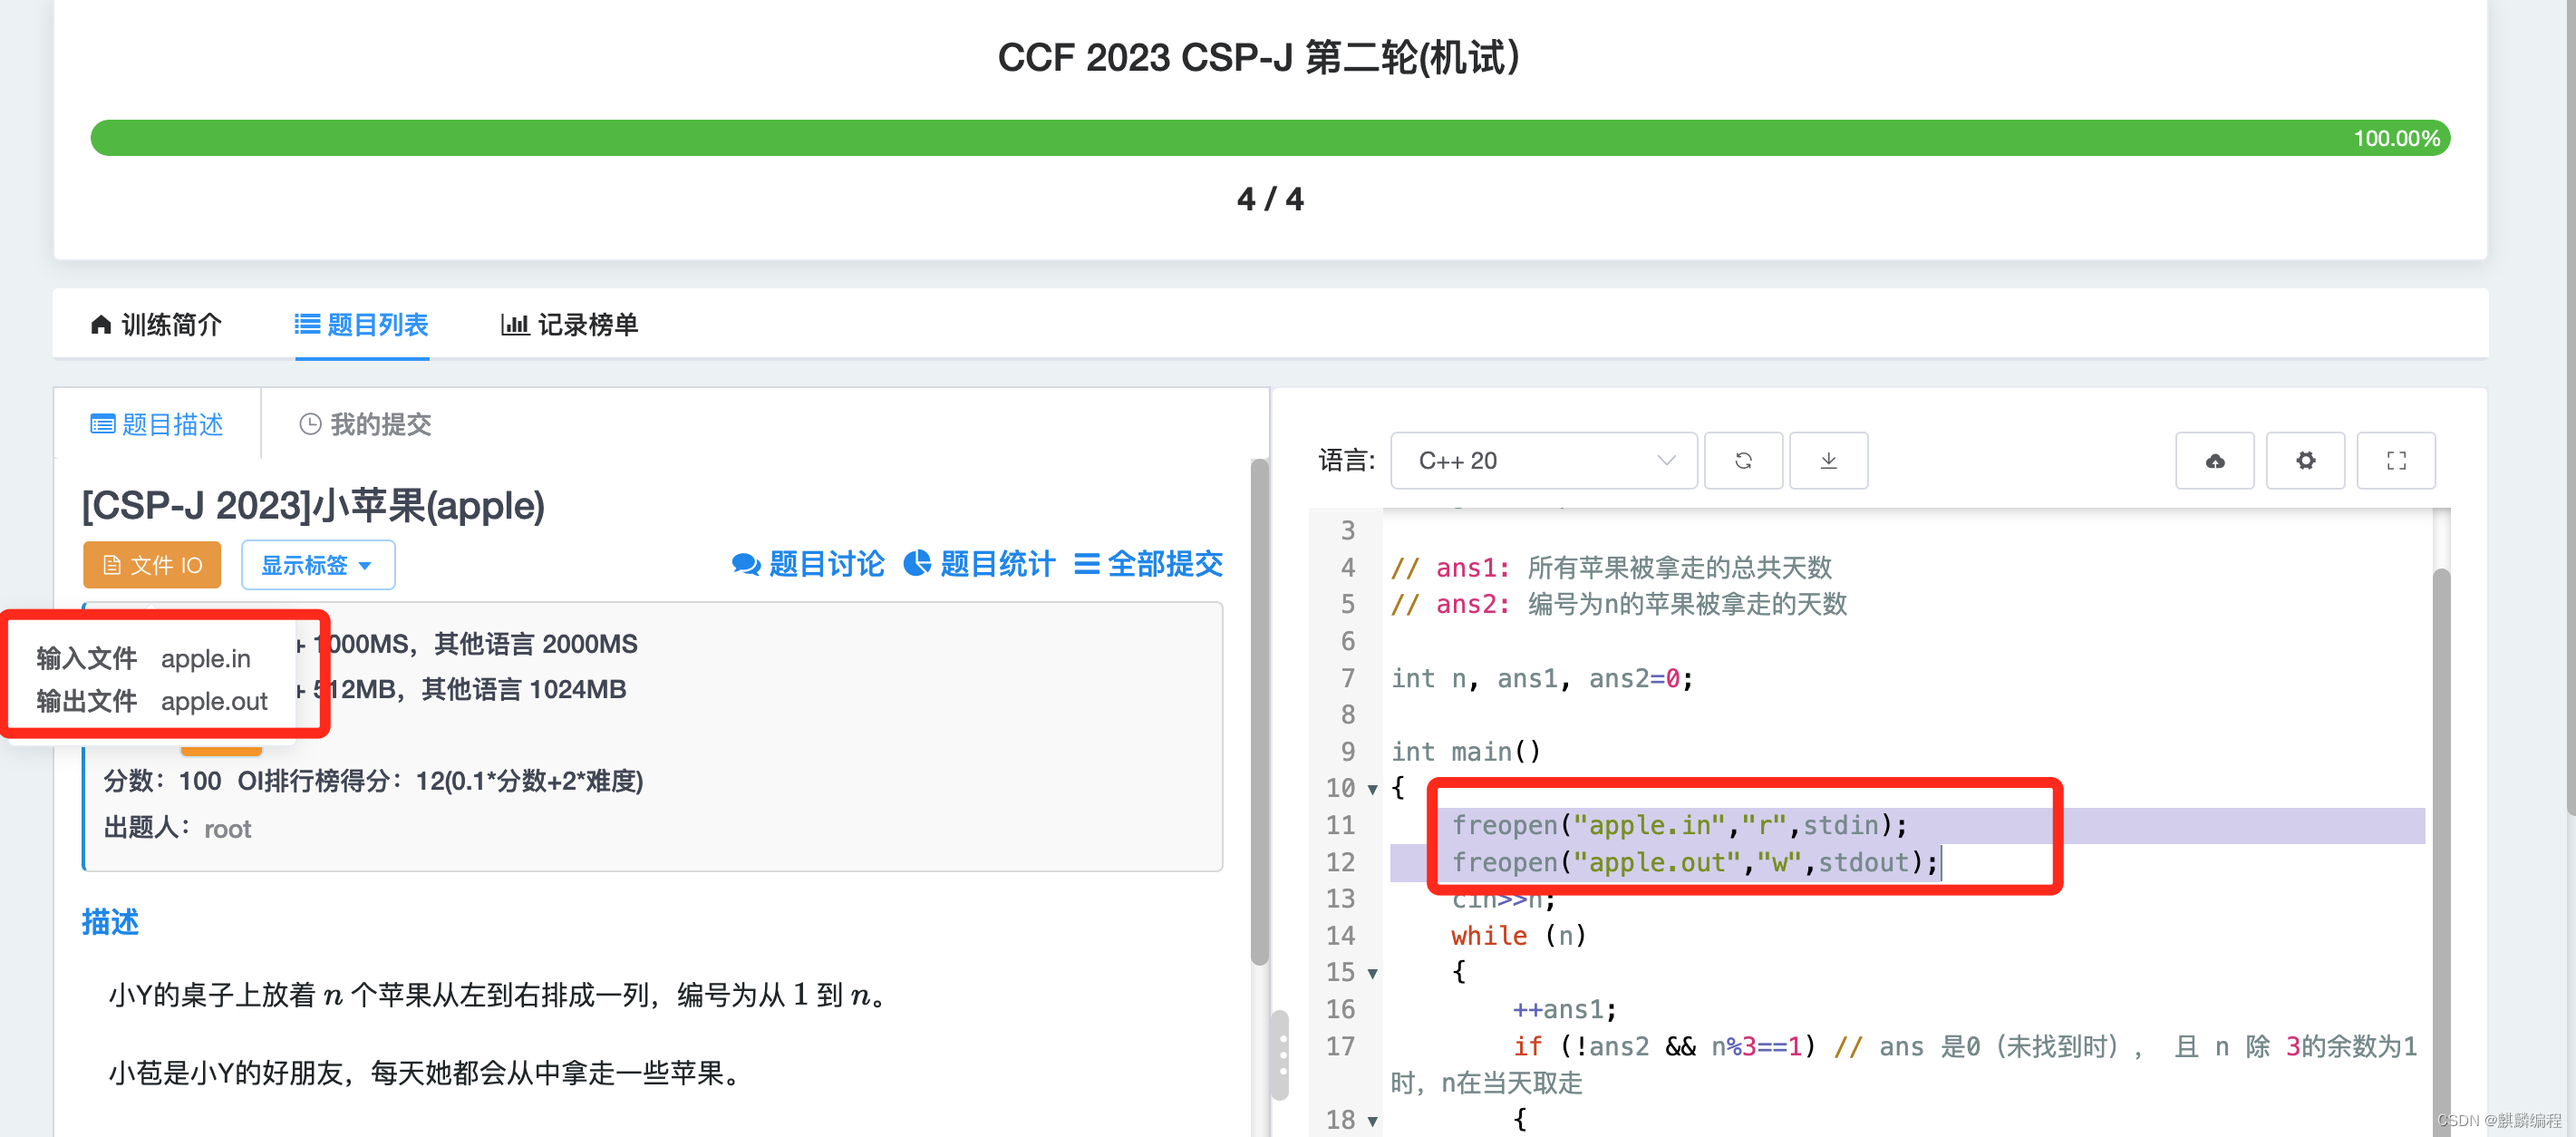Click the panel resize drag handle

(x=1281, y=1055)
